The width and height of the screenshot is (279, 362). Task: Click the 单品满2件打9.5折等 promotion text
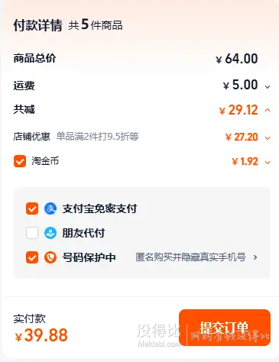pyautogui.click(x=98, y=137)
